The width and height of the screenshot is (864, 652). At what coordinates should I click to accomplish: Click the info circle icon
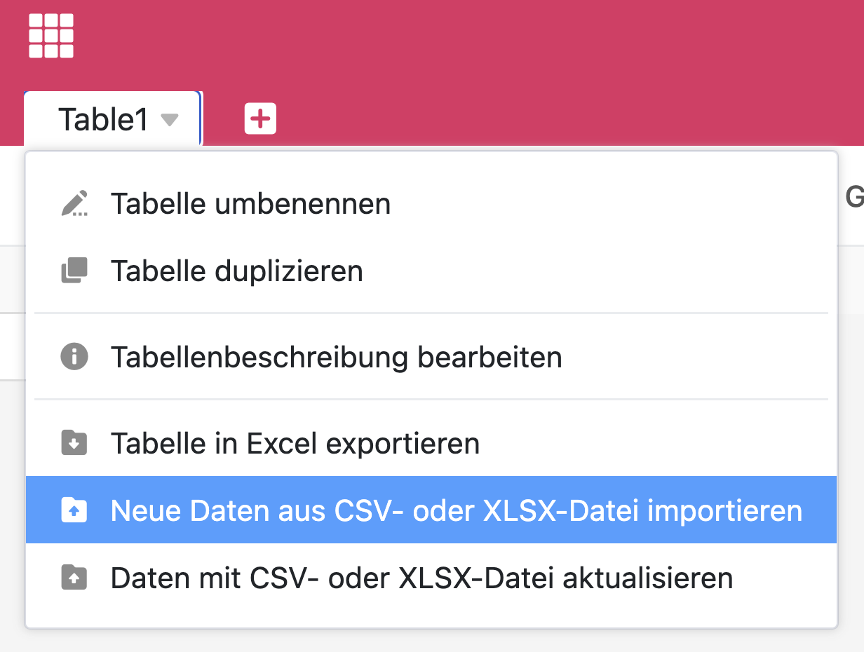pyautogui.click(x=74, y=357)
